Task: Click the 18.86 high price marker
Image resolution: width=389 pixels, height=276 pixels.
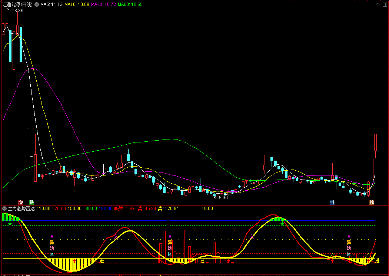Action: [17, 11]
